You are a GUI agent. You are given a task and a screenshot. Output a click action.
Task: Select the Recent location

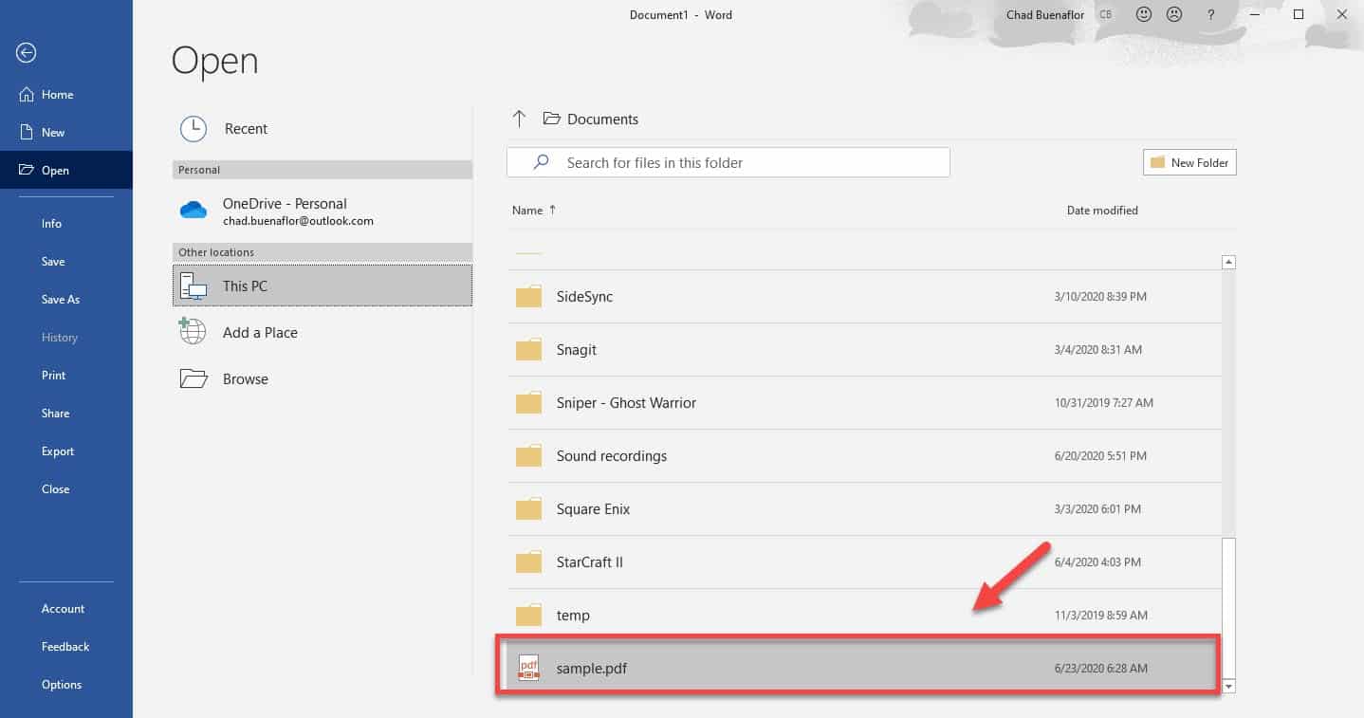point(323,129)
